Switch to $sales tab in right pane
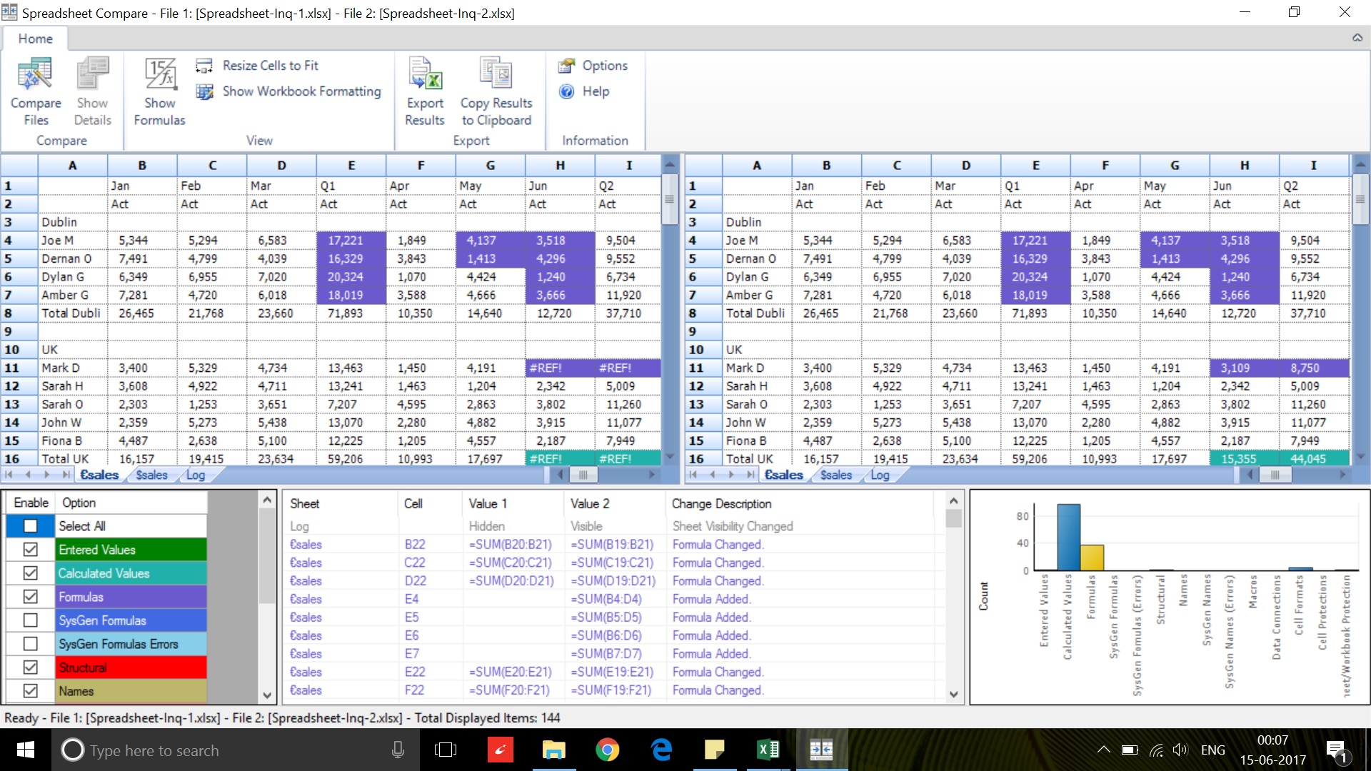The height and width of the screenshot is (771, 1371). [x=835, y=475]
